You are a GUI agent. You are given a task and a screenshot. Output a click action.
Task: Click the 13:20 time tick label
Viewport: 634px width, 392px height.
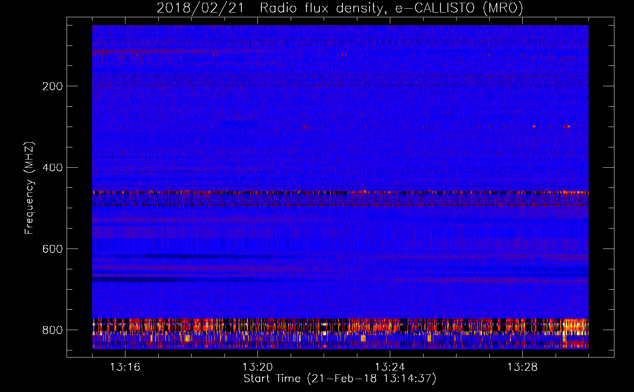257,367
